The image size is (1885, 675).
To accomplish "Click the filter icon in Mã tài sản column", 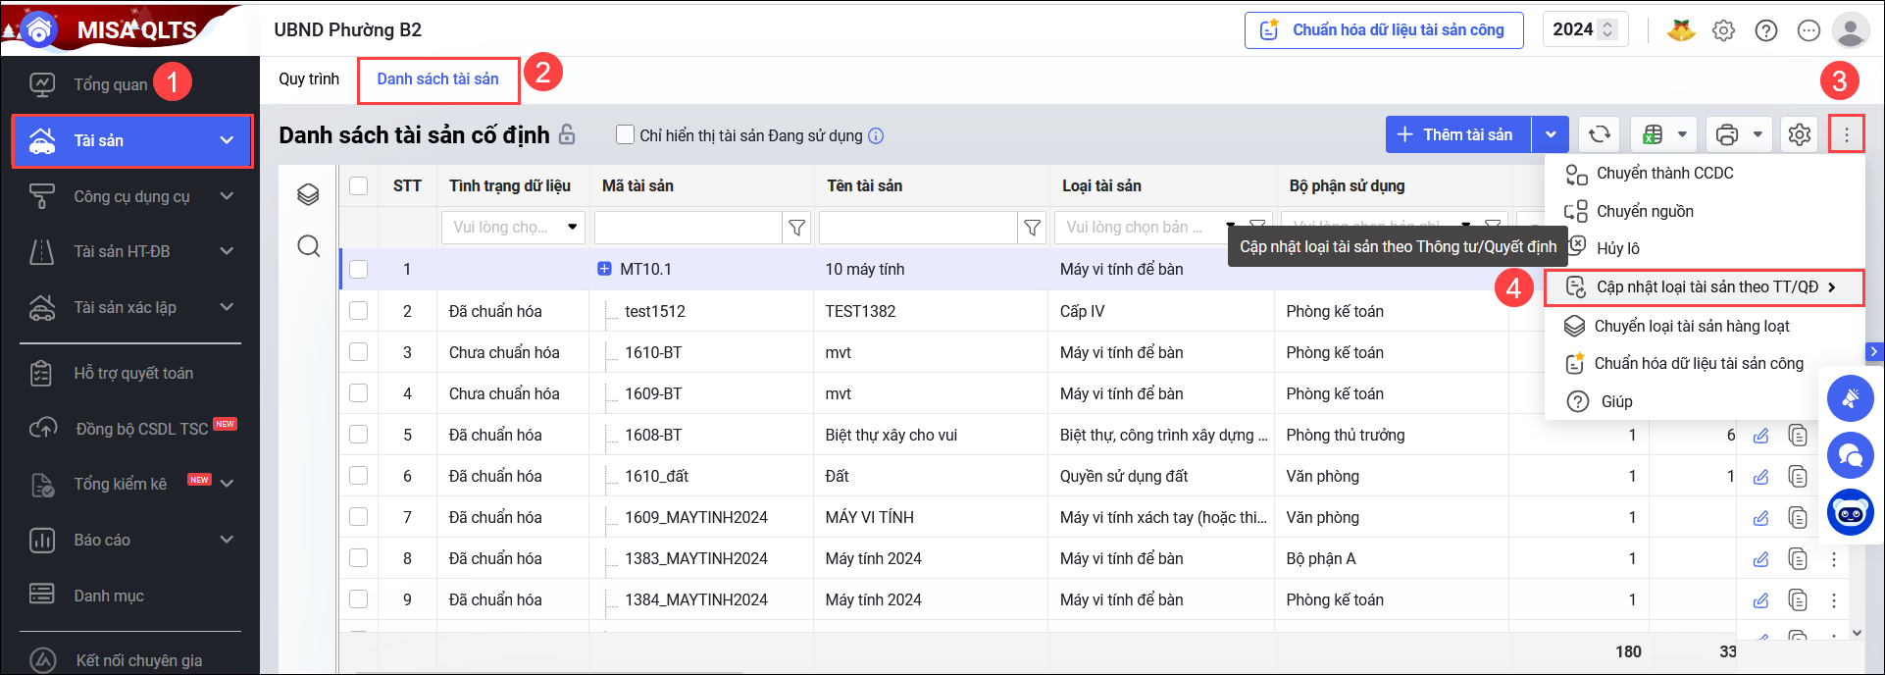I will [x=796, y=228].
